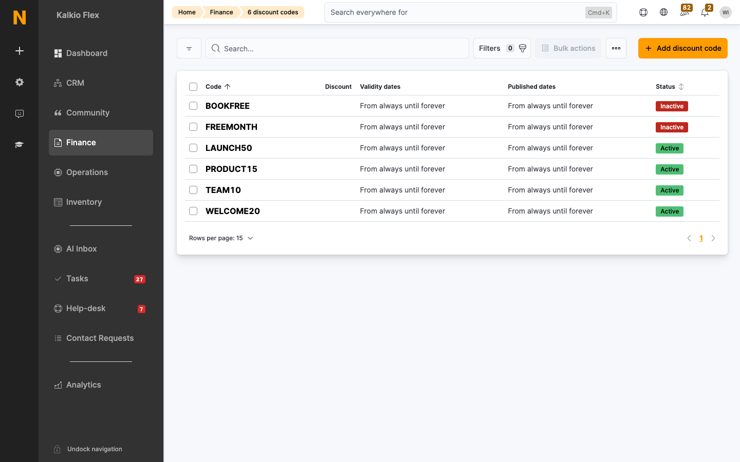
Task: Tick the WELCOME20 row checkbox
Action: (193, 211)
